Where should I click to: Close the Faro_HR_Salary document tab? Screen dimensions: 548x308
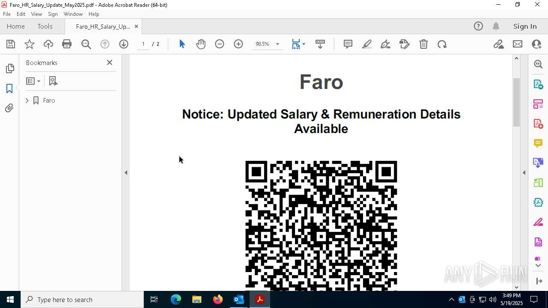pos(136,26)
